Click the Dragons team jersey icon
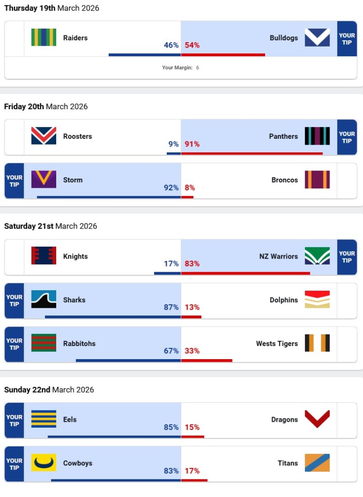This screenshot has height=497, width=363. point(317,419)
